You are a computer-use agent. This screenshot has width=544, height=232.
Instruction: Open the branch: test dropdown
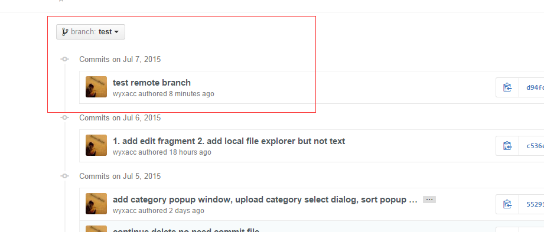[x=90, y=32]
